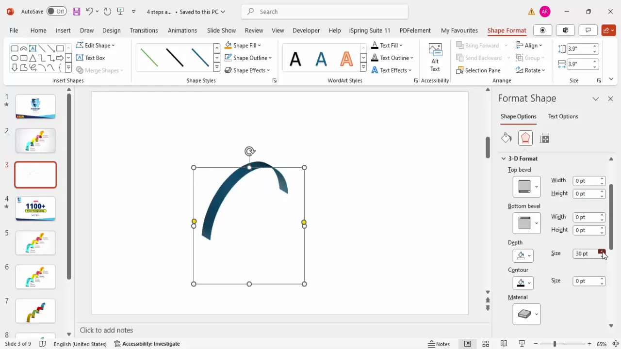Open the Comments pane icon
Screen dimensions: 621x349
[588, 30]
